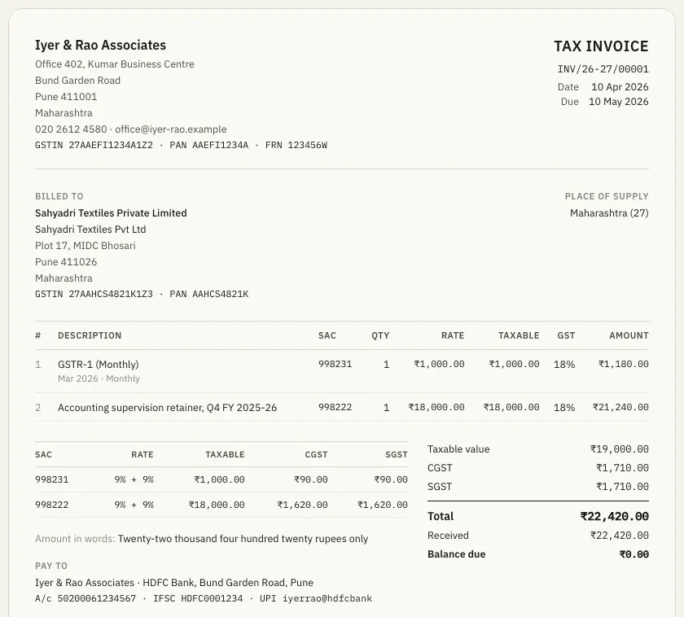This screenshot has height=617, width=684.
Task: Click 'Mar 2026 · Monthly' sub-description
Action: [x=99, y=379]
